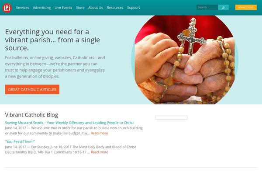Screen dimensions: 262x174
Task: Open the Services menu
Action: 22,8
